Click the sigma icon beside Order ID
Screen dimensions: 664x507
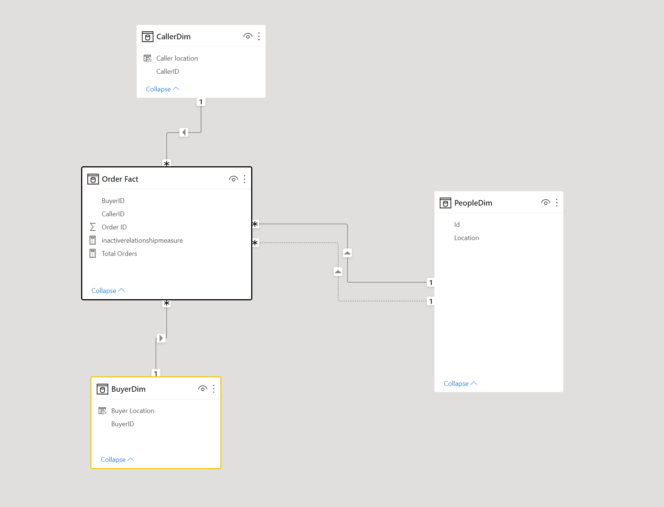(x=93, y=227)
